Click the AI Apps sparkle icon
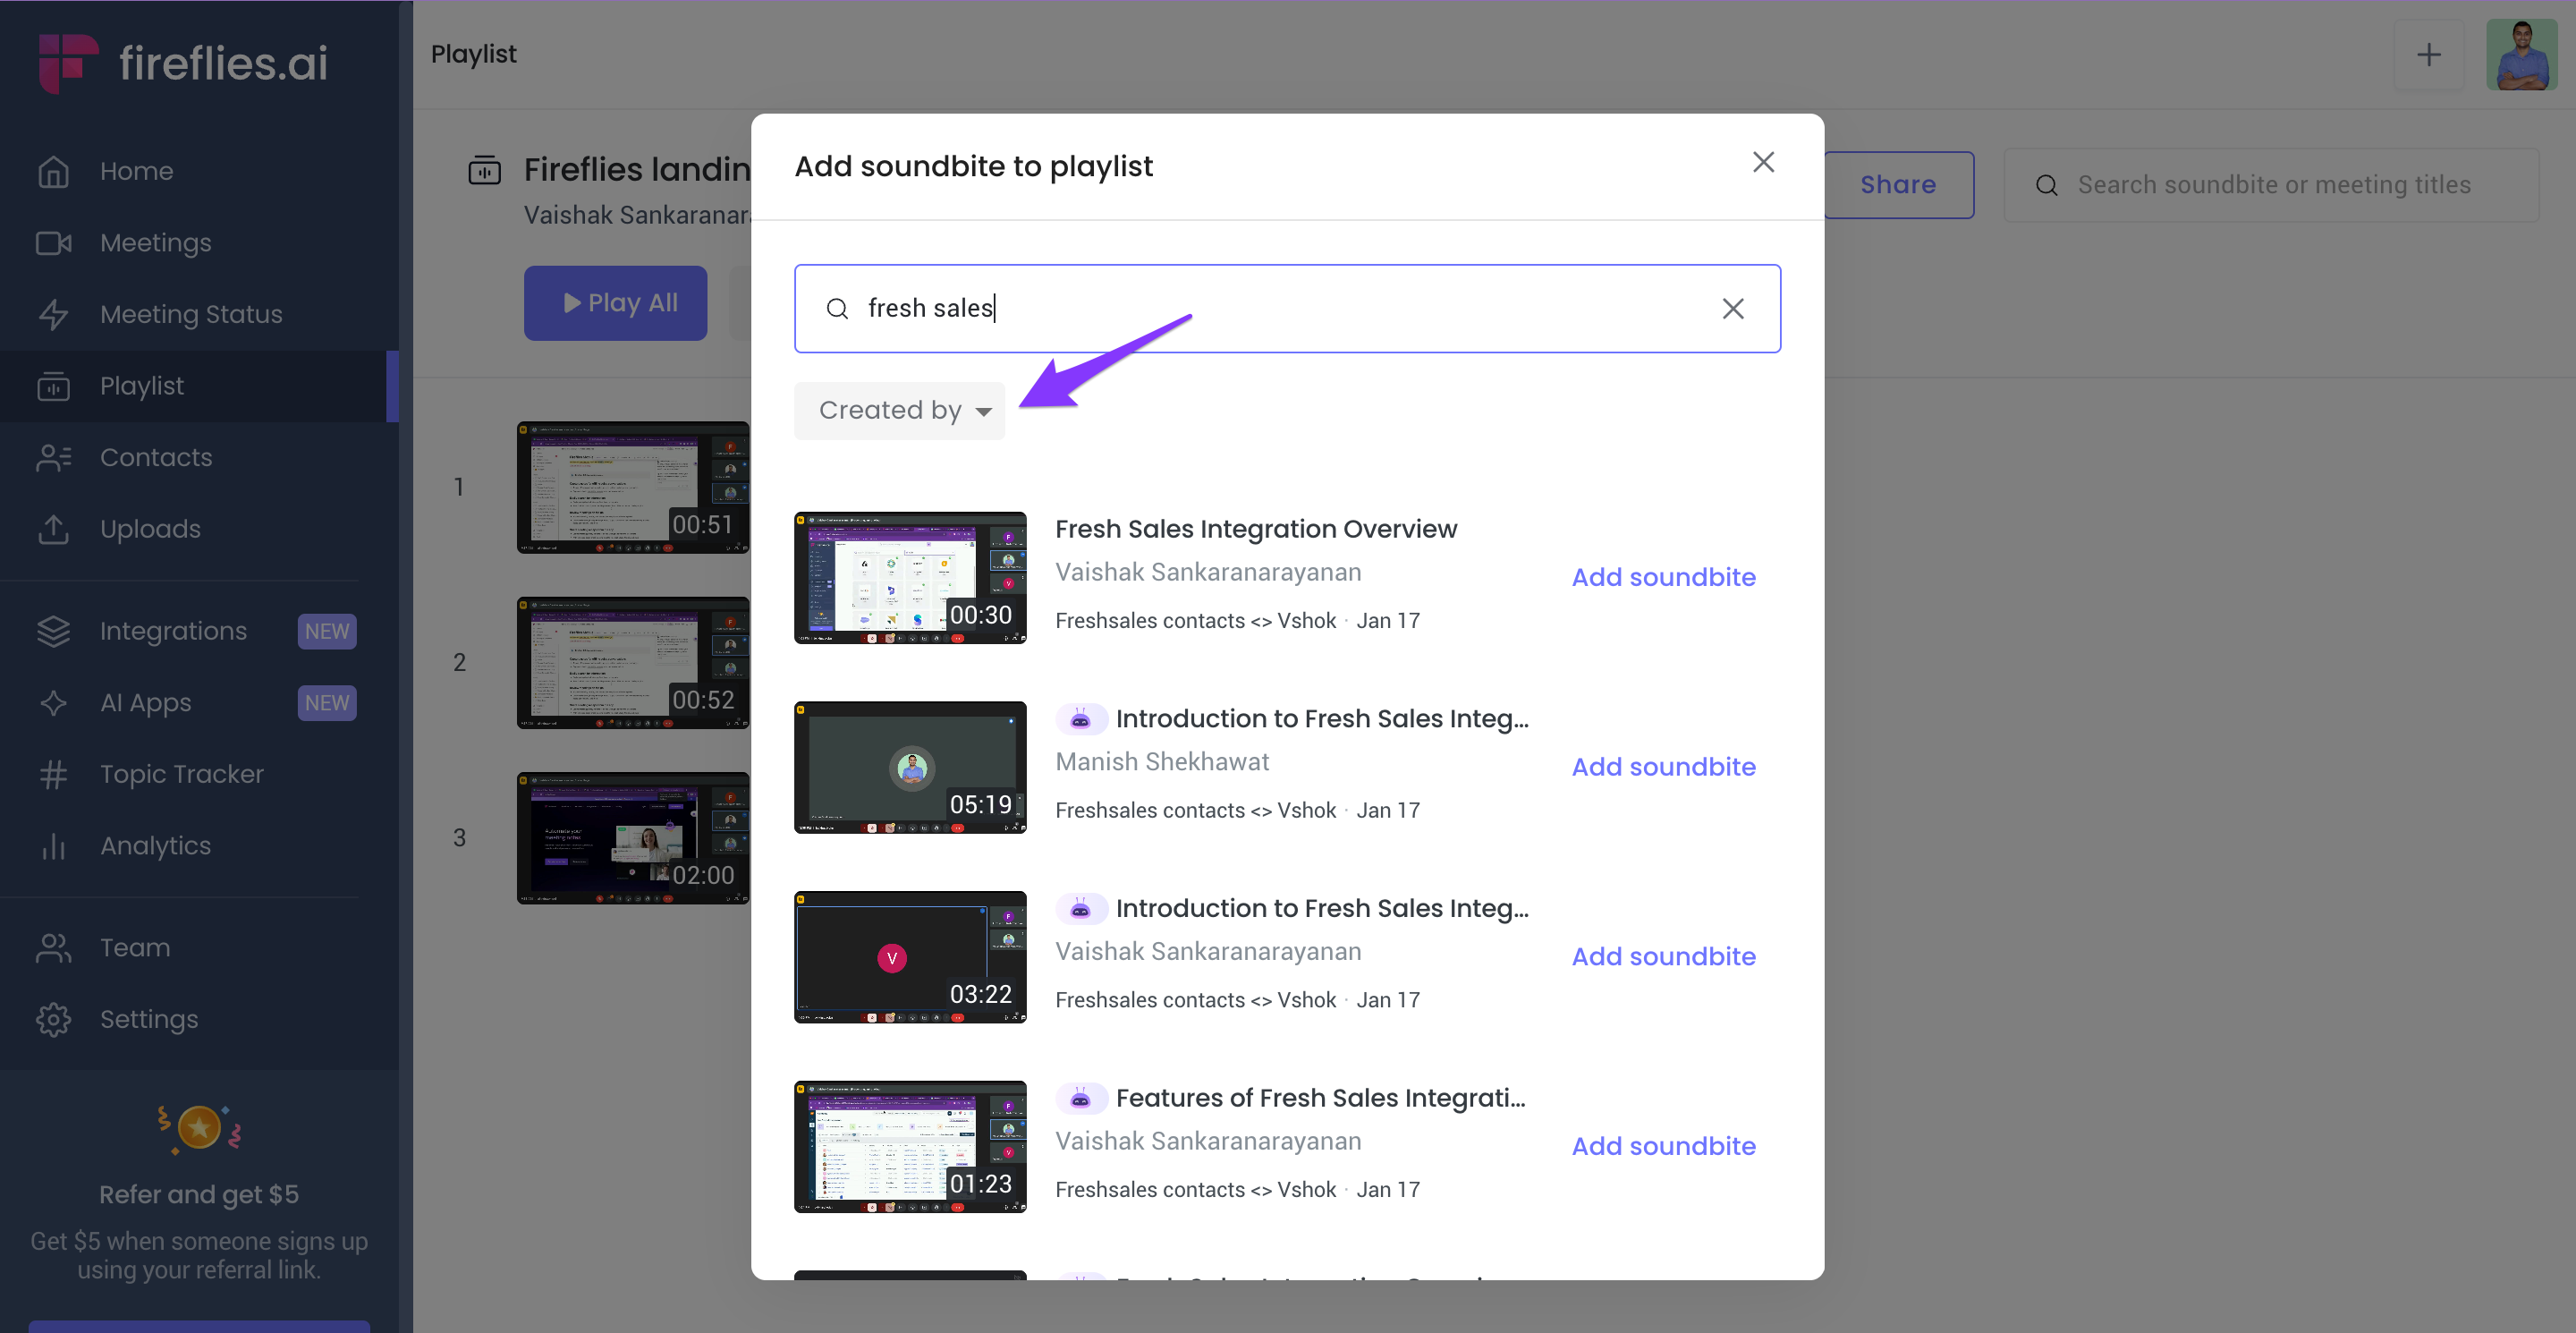Image resolution: width=2576 pixels, height=1333 pixels. coord(53,703)
